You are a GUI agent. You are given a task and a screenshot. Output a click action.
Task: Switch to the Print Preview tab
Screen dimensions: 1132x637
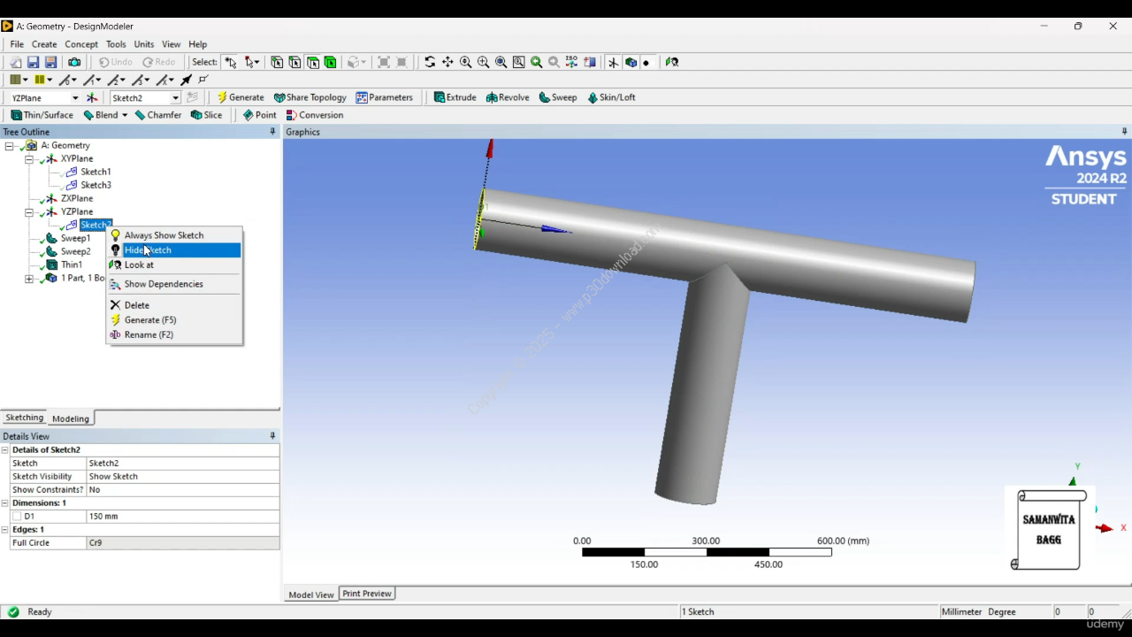click(367, 594)
